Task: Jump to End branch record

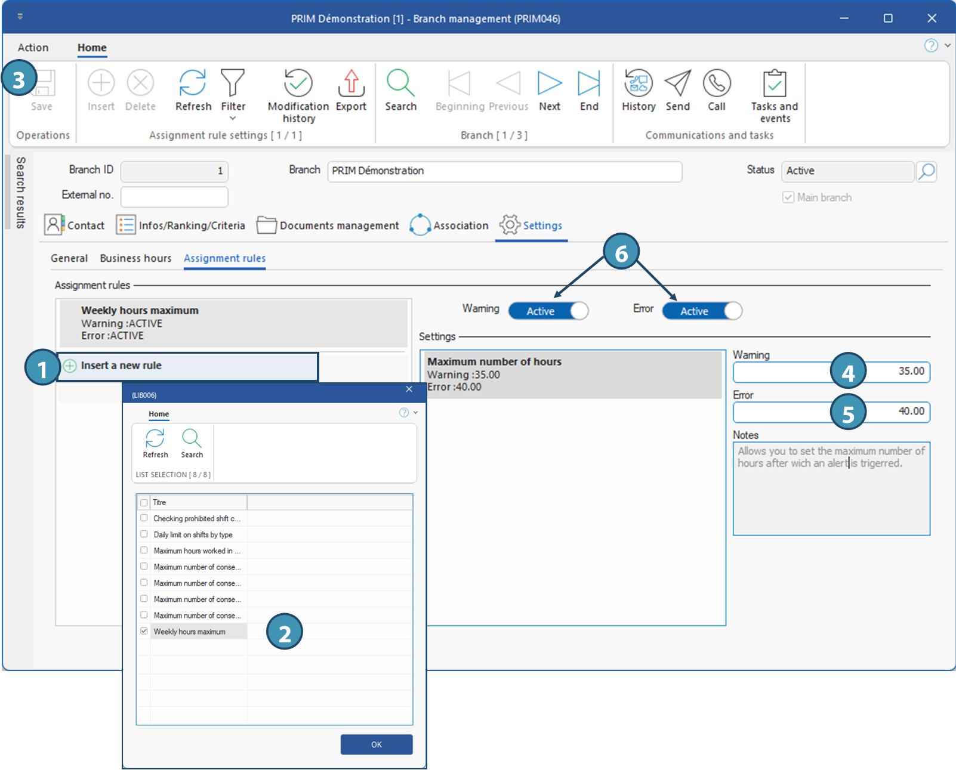Action: [x=588, y=84]
